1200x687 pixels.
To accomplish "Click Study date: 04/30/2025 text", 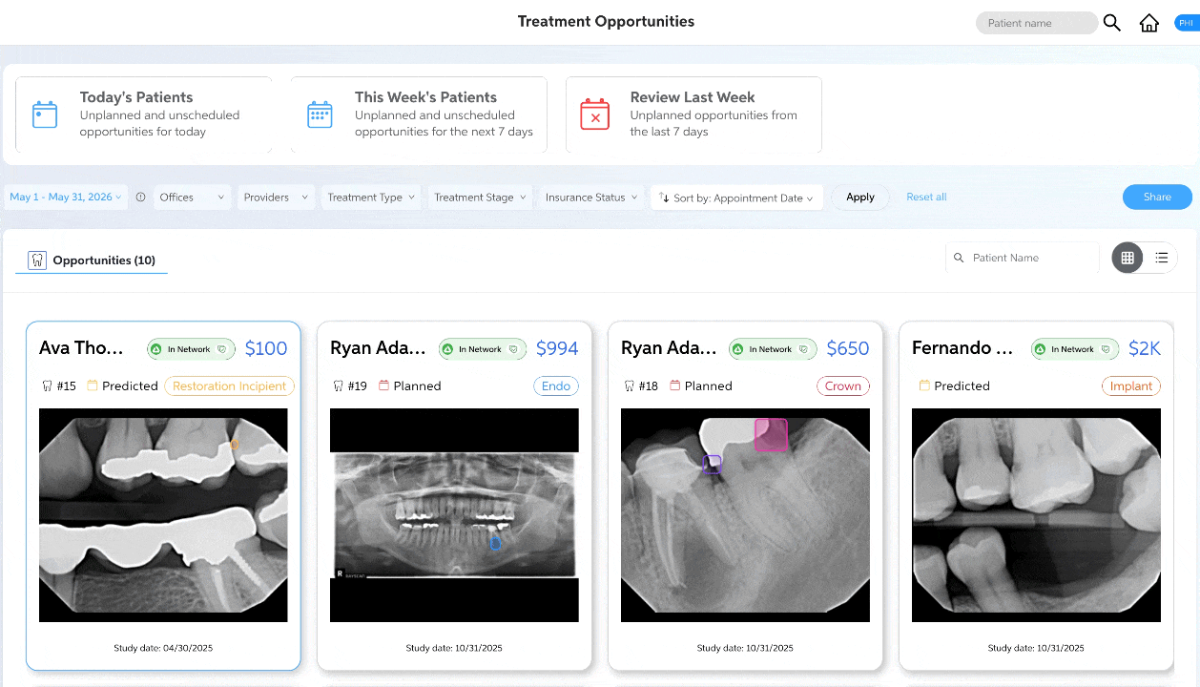I will 163,648.
